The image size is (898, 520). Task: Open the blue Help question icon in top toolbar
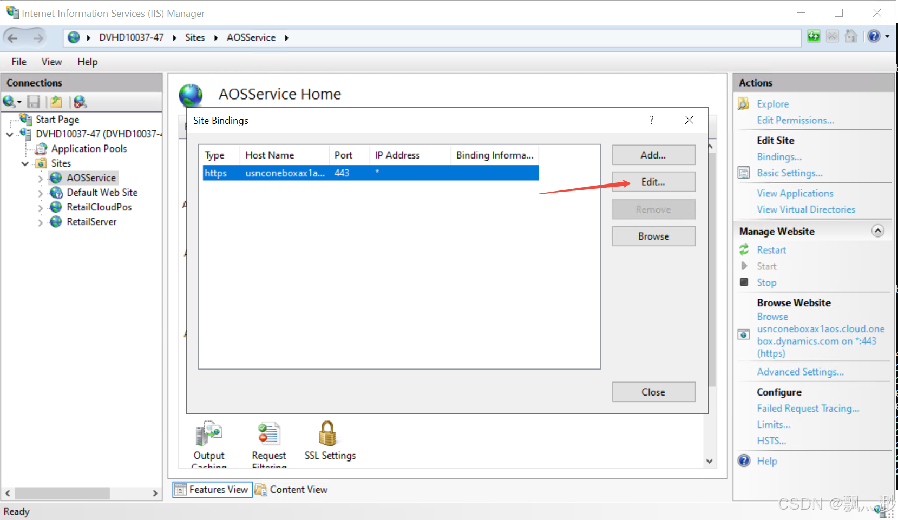[874, 36]
